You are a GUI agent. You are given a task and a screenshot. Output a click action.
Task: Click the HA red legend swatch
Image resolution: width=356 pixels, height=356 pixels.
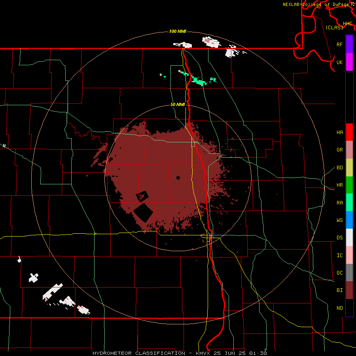pyautogui.click(x=349, y=132)
